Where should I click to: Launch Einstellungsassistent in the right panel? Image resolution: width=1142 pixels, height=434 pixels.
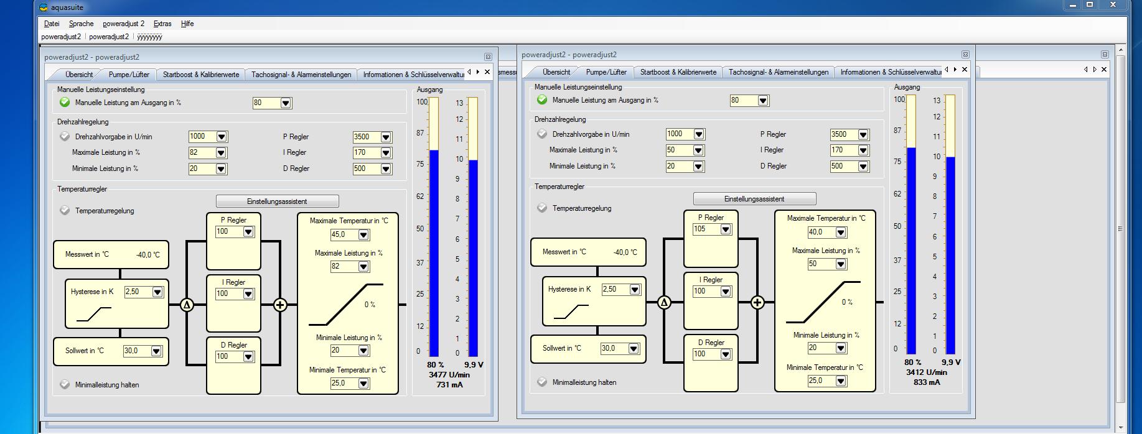pyautogui.click(x=754, y=199)
